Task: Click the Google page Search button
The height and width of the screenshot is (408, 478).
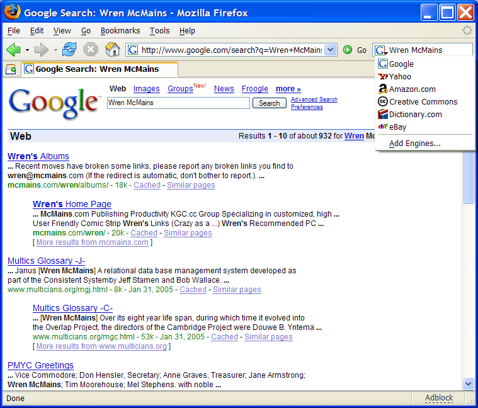Action: tap(269, 103)
